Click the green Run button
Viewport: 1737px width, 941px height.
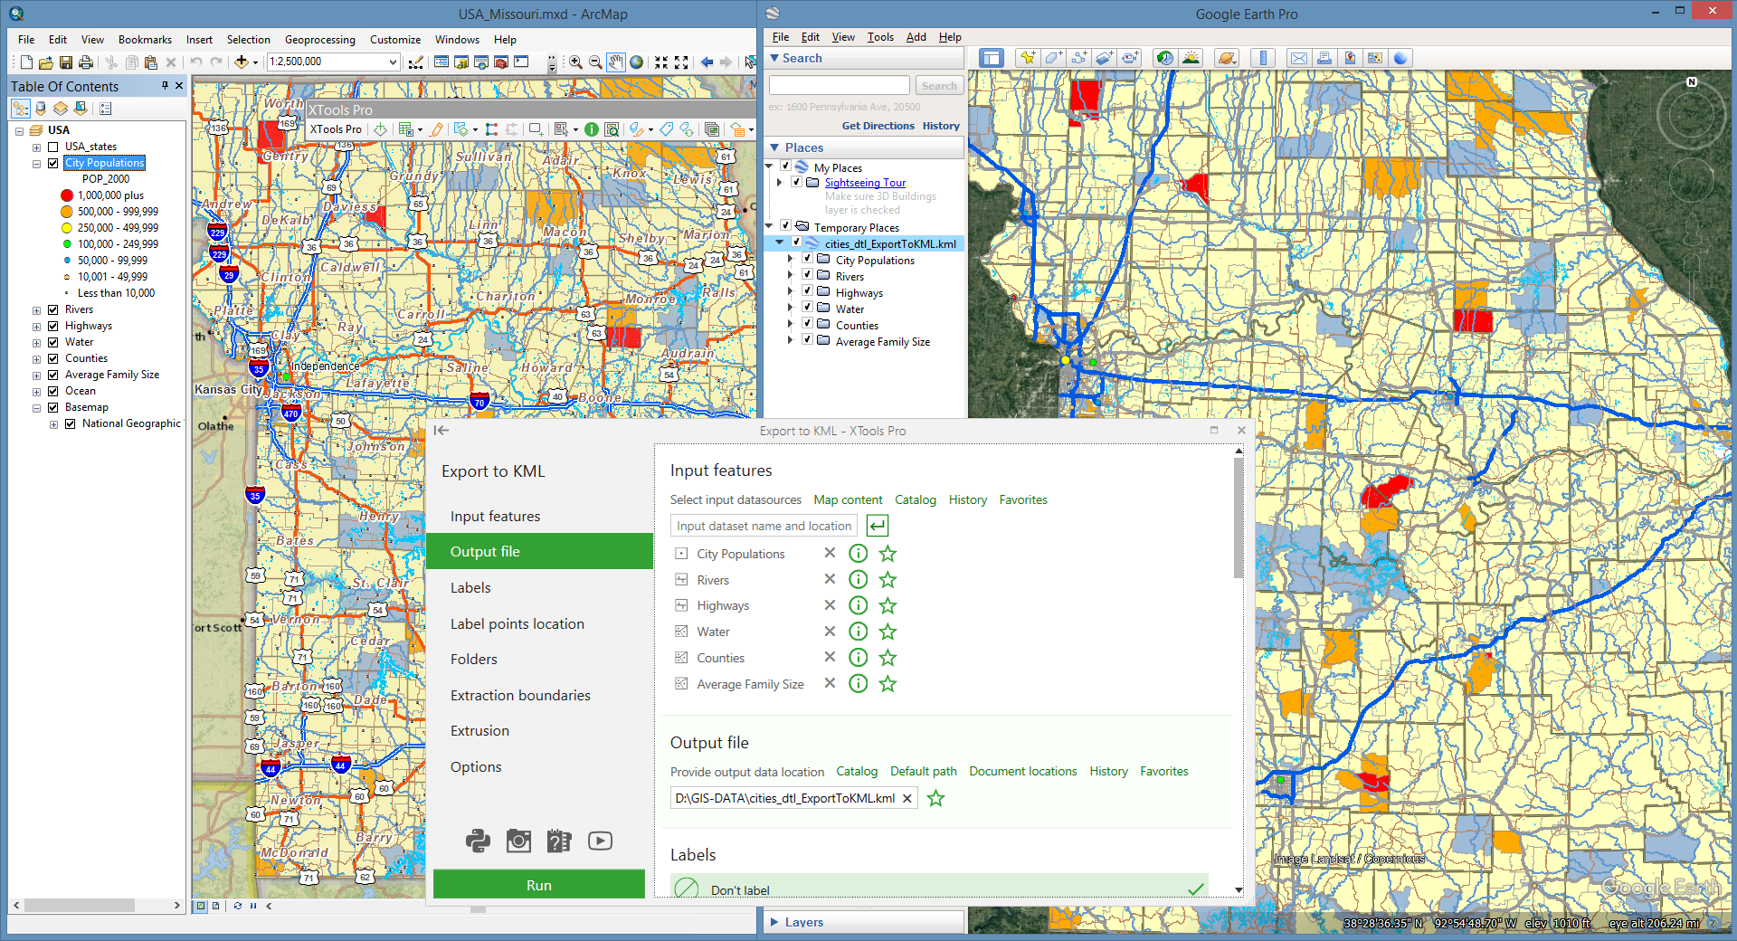coord(539,885)
